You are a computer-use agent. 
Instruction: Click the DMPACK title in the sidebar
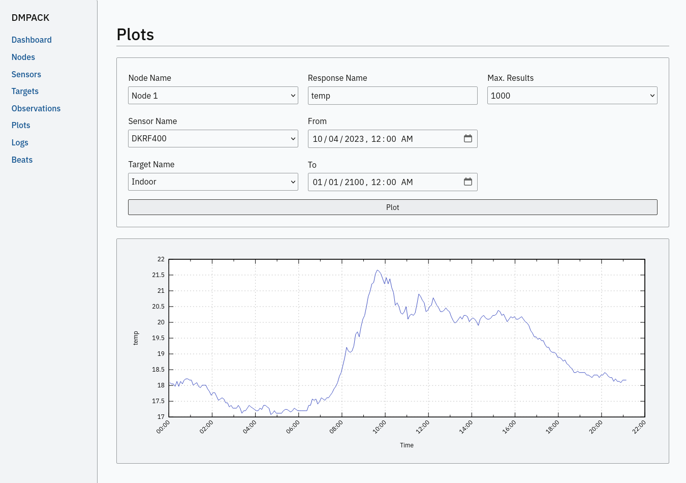coord(30,18)
